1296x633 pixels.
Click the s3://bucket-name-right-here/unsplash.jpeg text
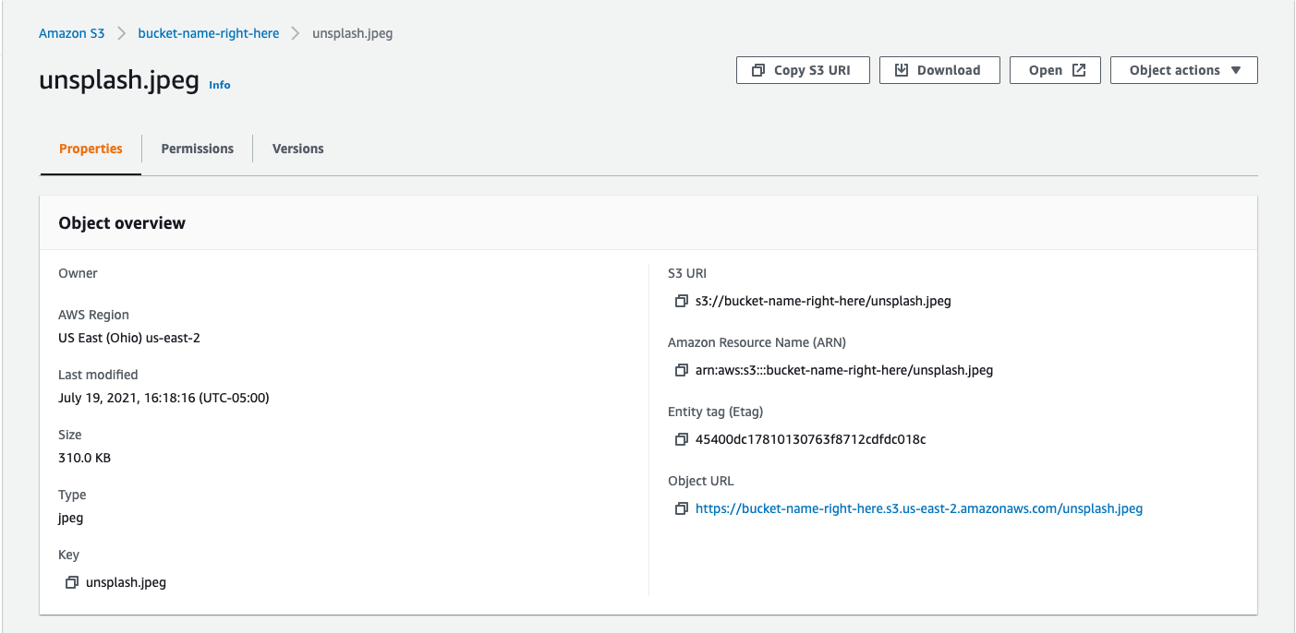pos(823,301)
